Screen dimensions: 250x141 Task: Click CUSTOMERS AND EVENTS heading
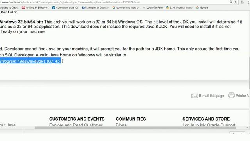[77, 119]
